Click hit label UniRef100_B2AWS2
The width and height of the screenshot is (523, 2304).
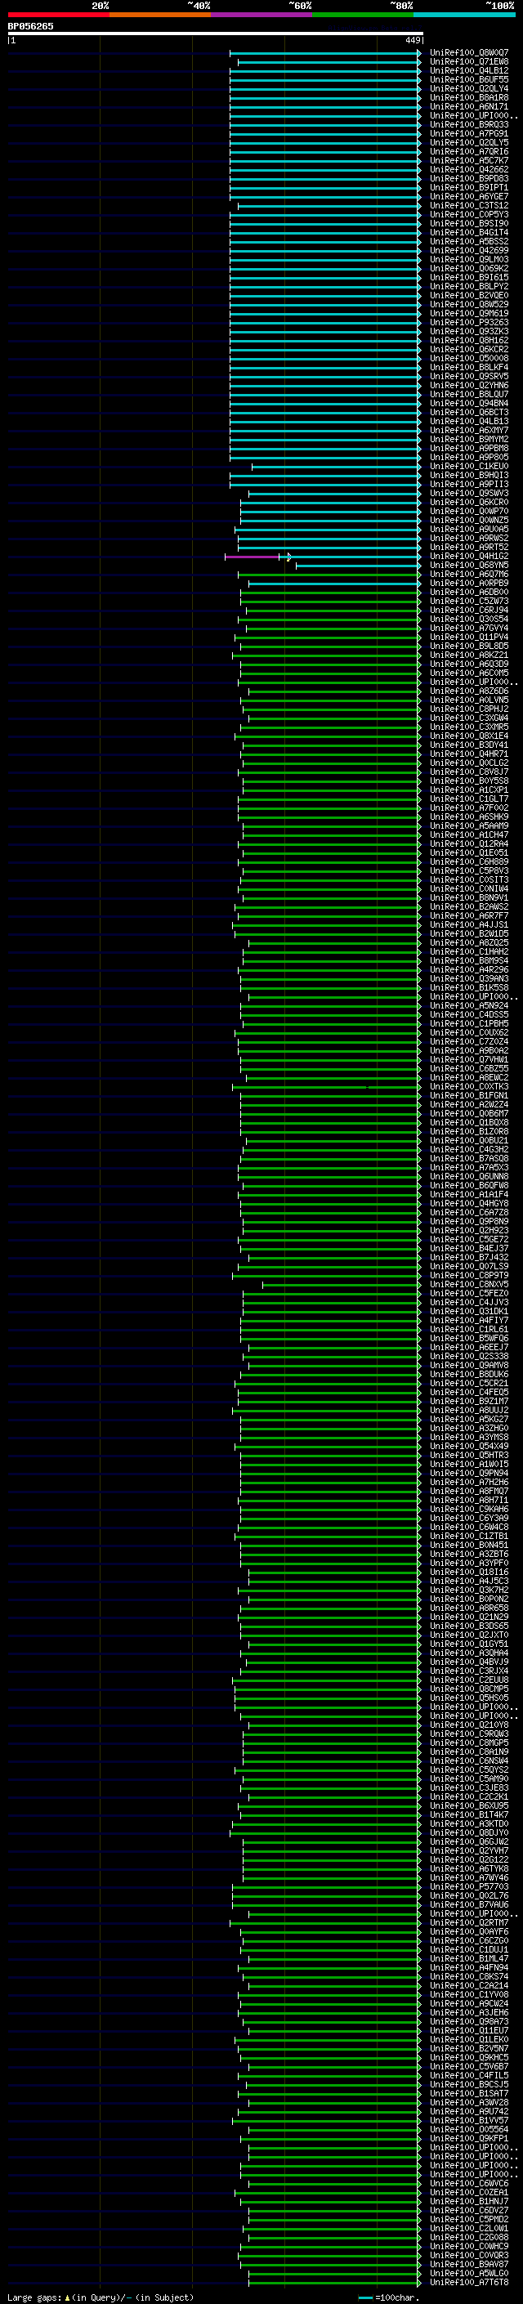point(468,907)
